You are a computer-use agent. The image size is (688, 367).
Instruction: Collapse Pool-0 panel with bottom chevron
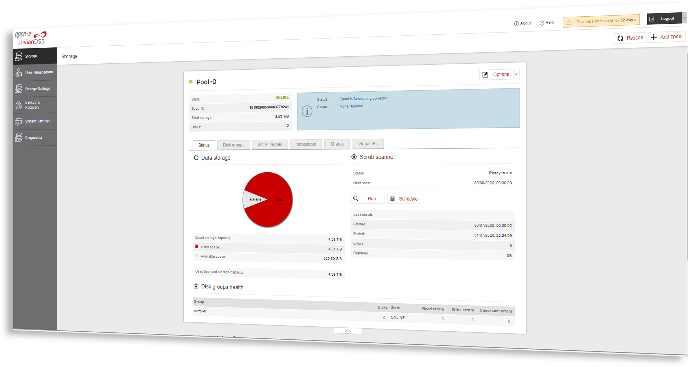348,331
